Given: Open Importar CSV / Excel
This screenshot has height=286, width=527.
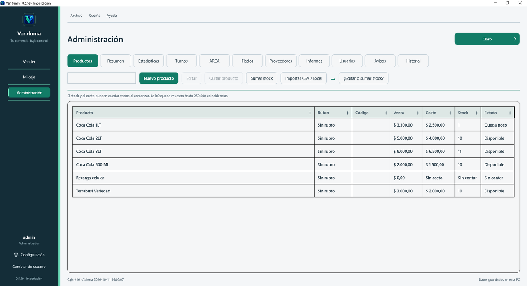Looking at the screenshot, I should point(304,78).
